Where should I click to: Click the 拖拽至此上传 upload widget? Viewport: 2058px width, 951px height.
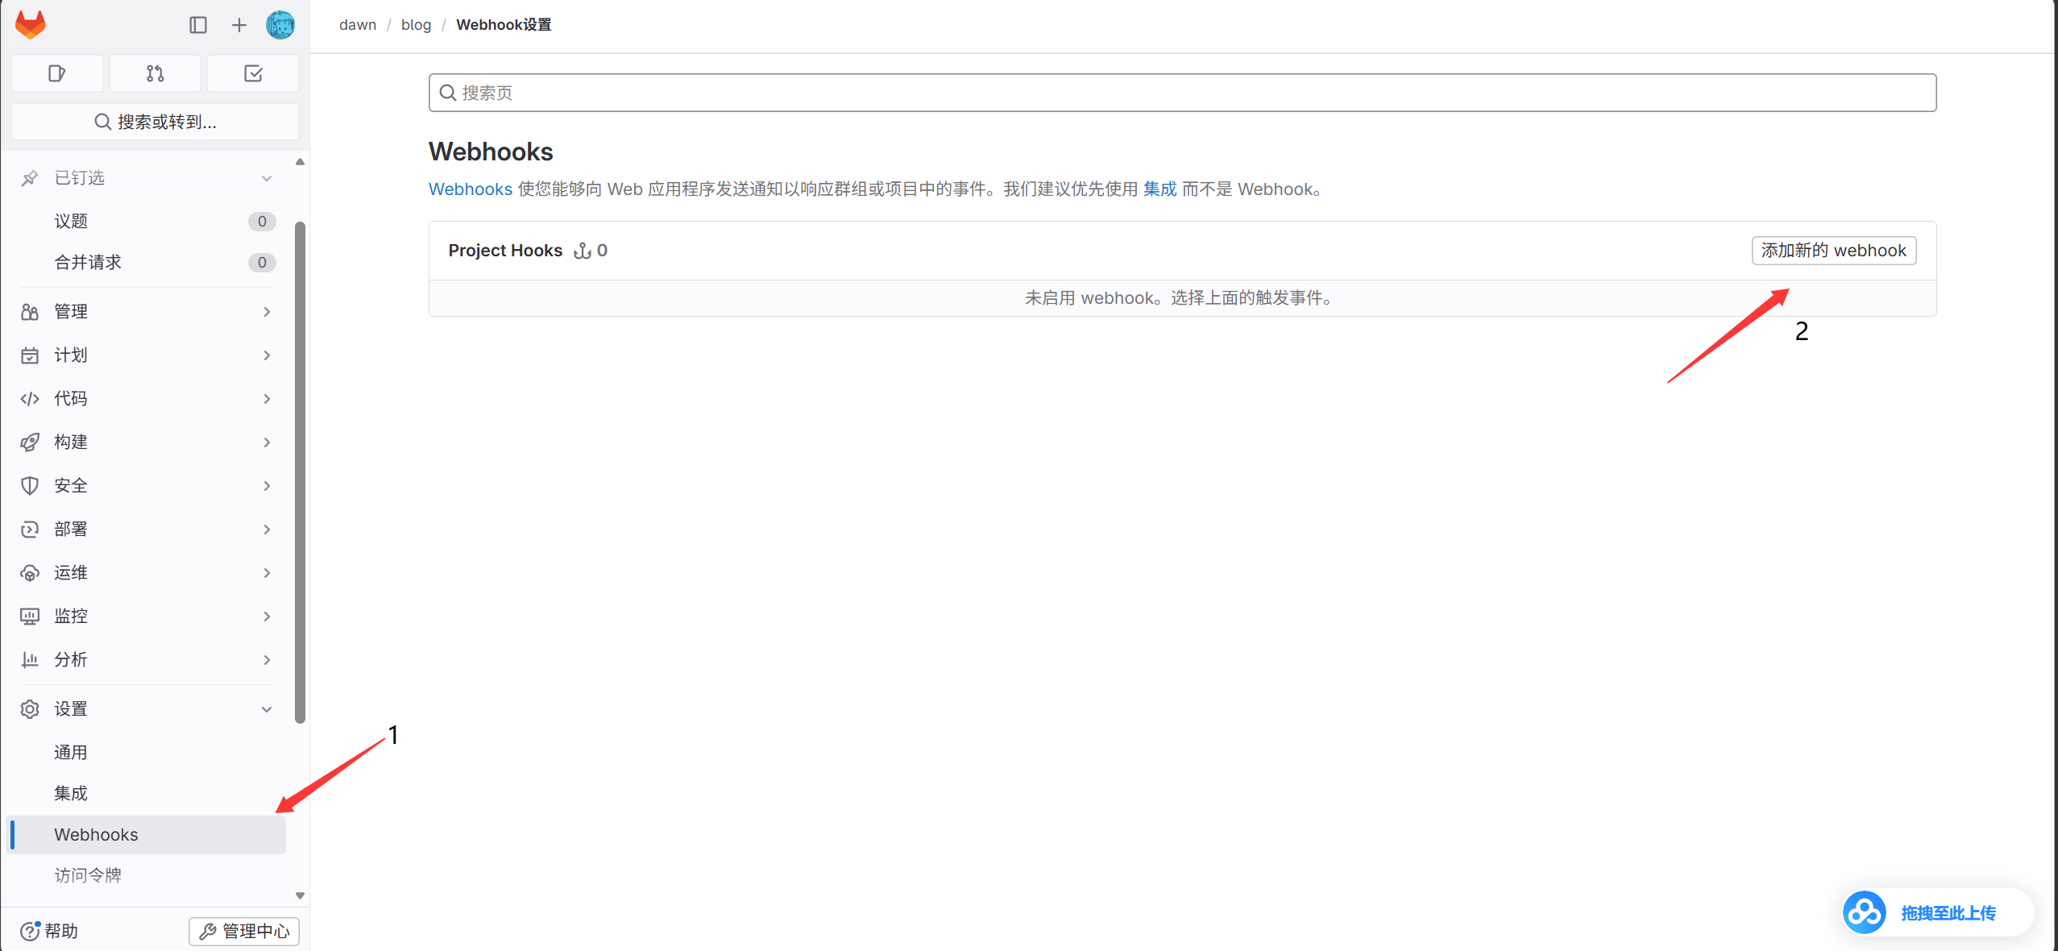point(1937,913)
